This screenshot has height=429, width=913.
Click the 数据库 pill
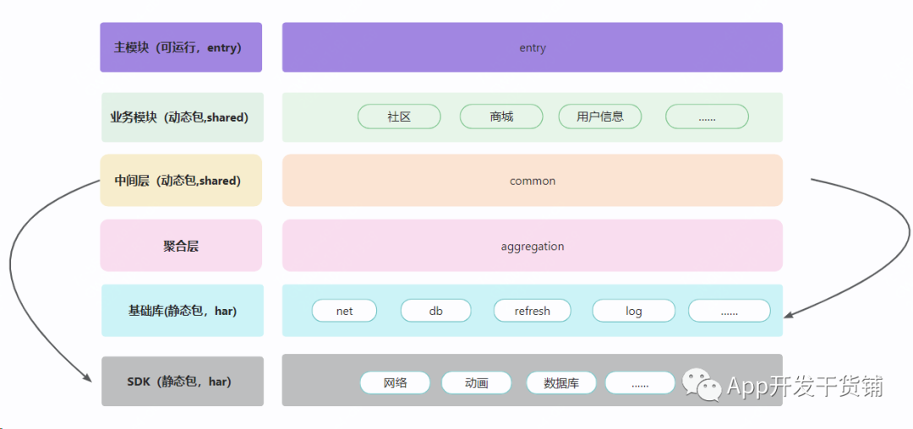point(561,383)
